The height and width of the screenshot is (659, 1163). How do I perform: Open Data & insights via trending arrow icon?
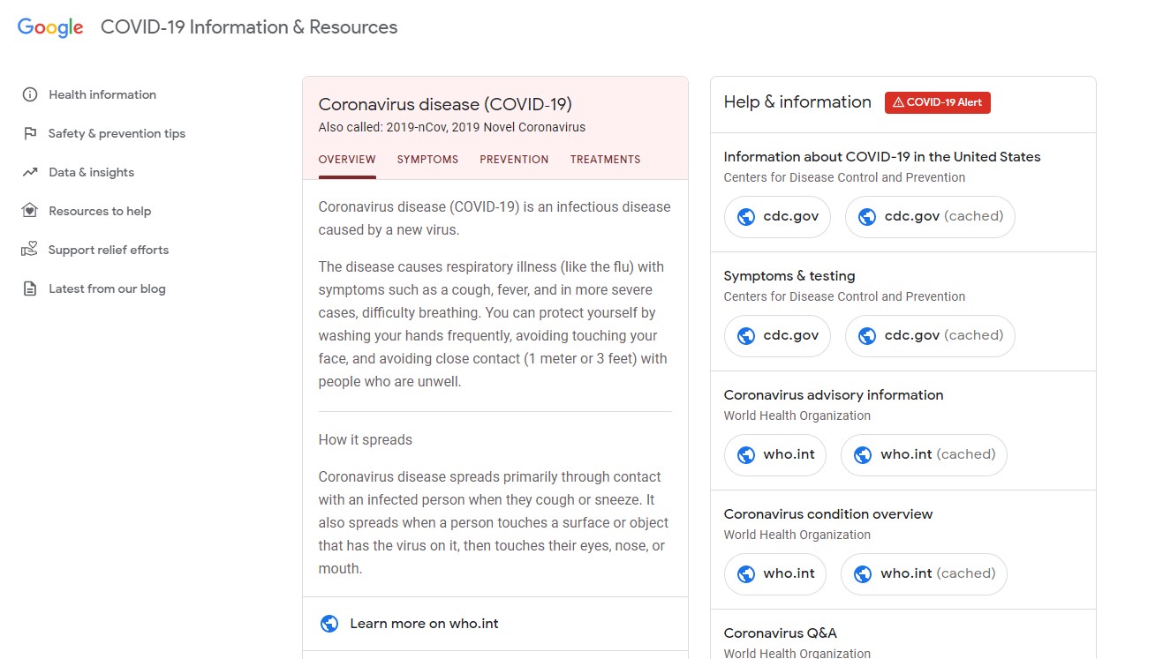point(29,172)
